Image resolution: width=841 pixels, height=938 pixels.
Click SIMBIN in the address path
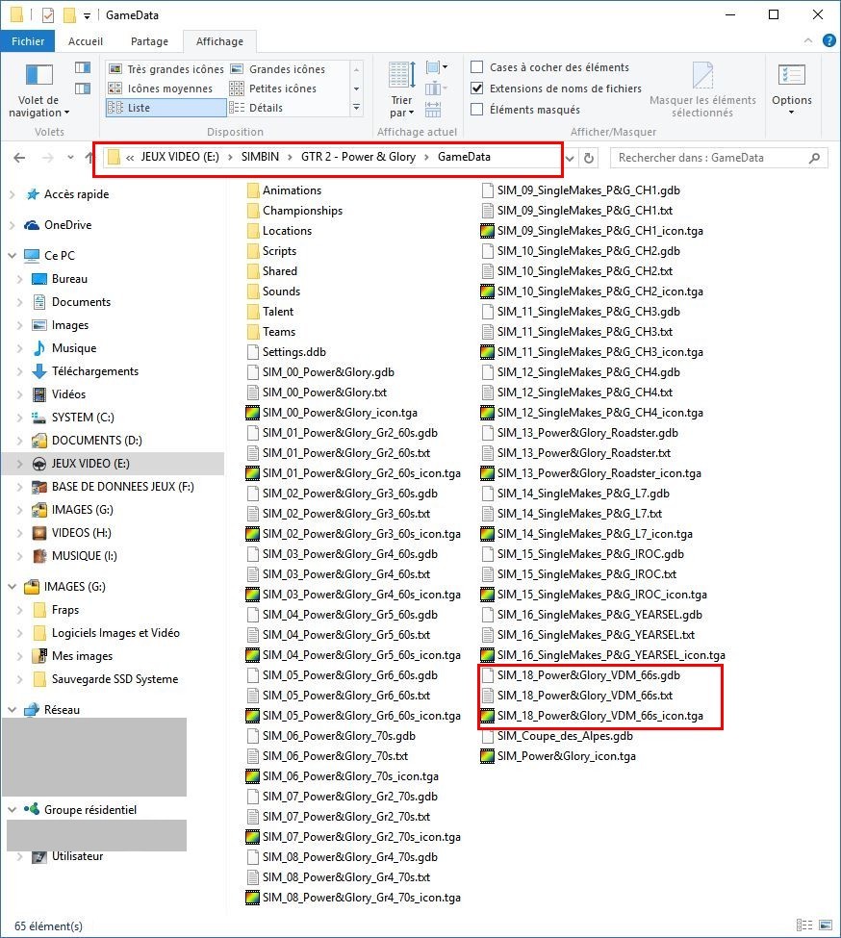click(x=260, y=157)
